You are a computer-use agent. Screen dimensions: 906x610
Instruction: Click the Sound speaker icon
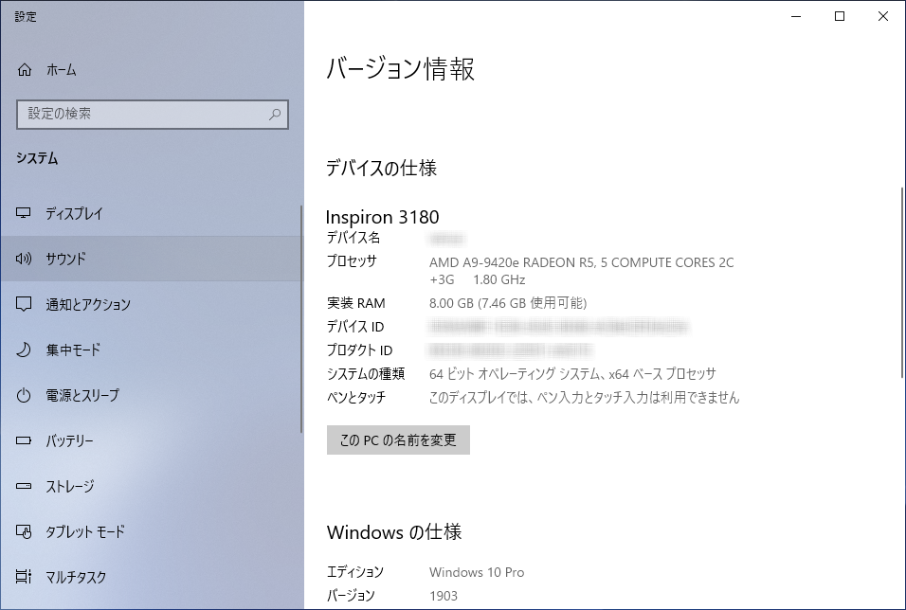click(24, 259)
